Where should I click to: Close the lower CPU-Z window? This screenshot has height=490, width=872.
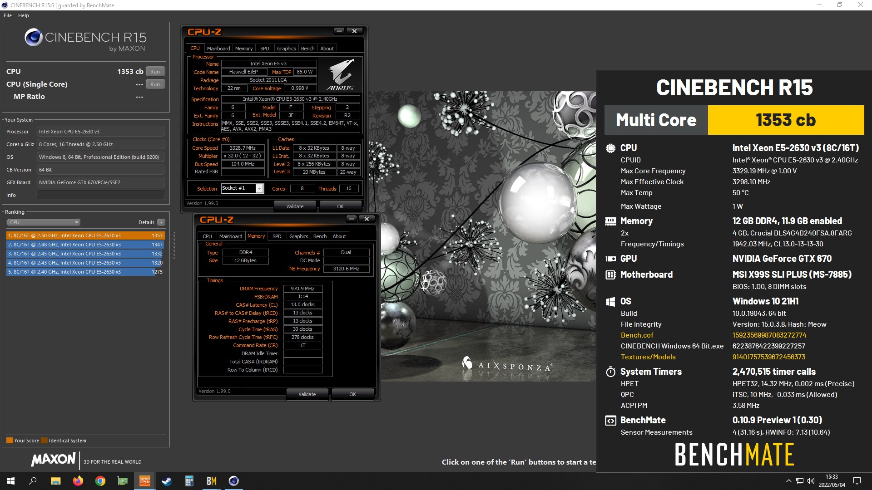(367, 219)
